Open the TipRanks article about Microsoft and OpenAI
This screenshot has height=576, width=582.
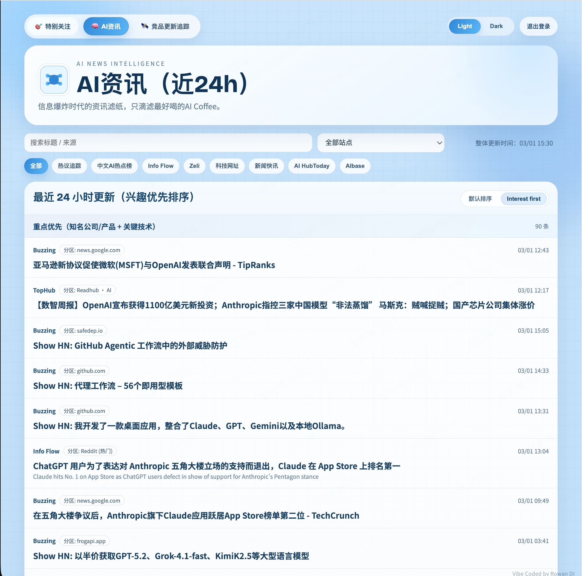click(154, 265)
